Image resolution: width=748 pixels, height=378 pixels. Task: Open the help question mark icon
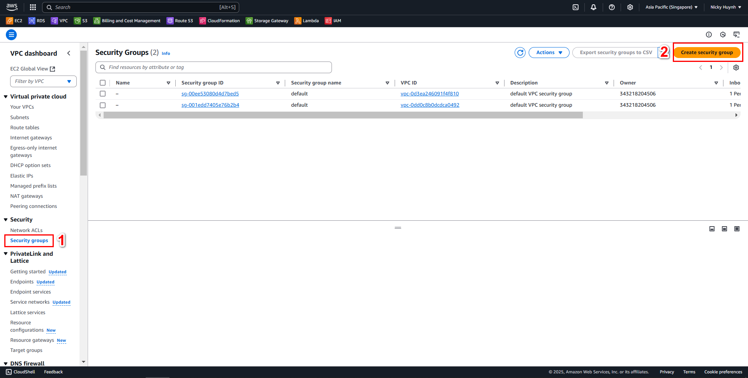click(x=612, y=7)
